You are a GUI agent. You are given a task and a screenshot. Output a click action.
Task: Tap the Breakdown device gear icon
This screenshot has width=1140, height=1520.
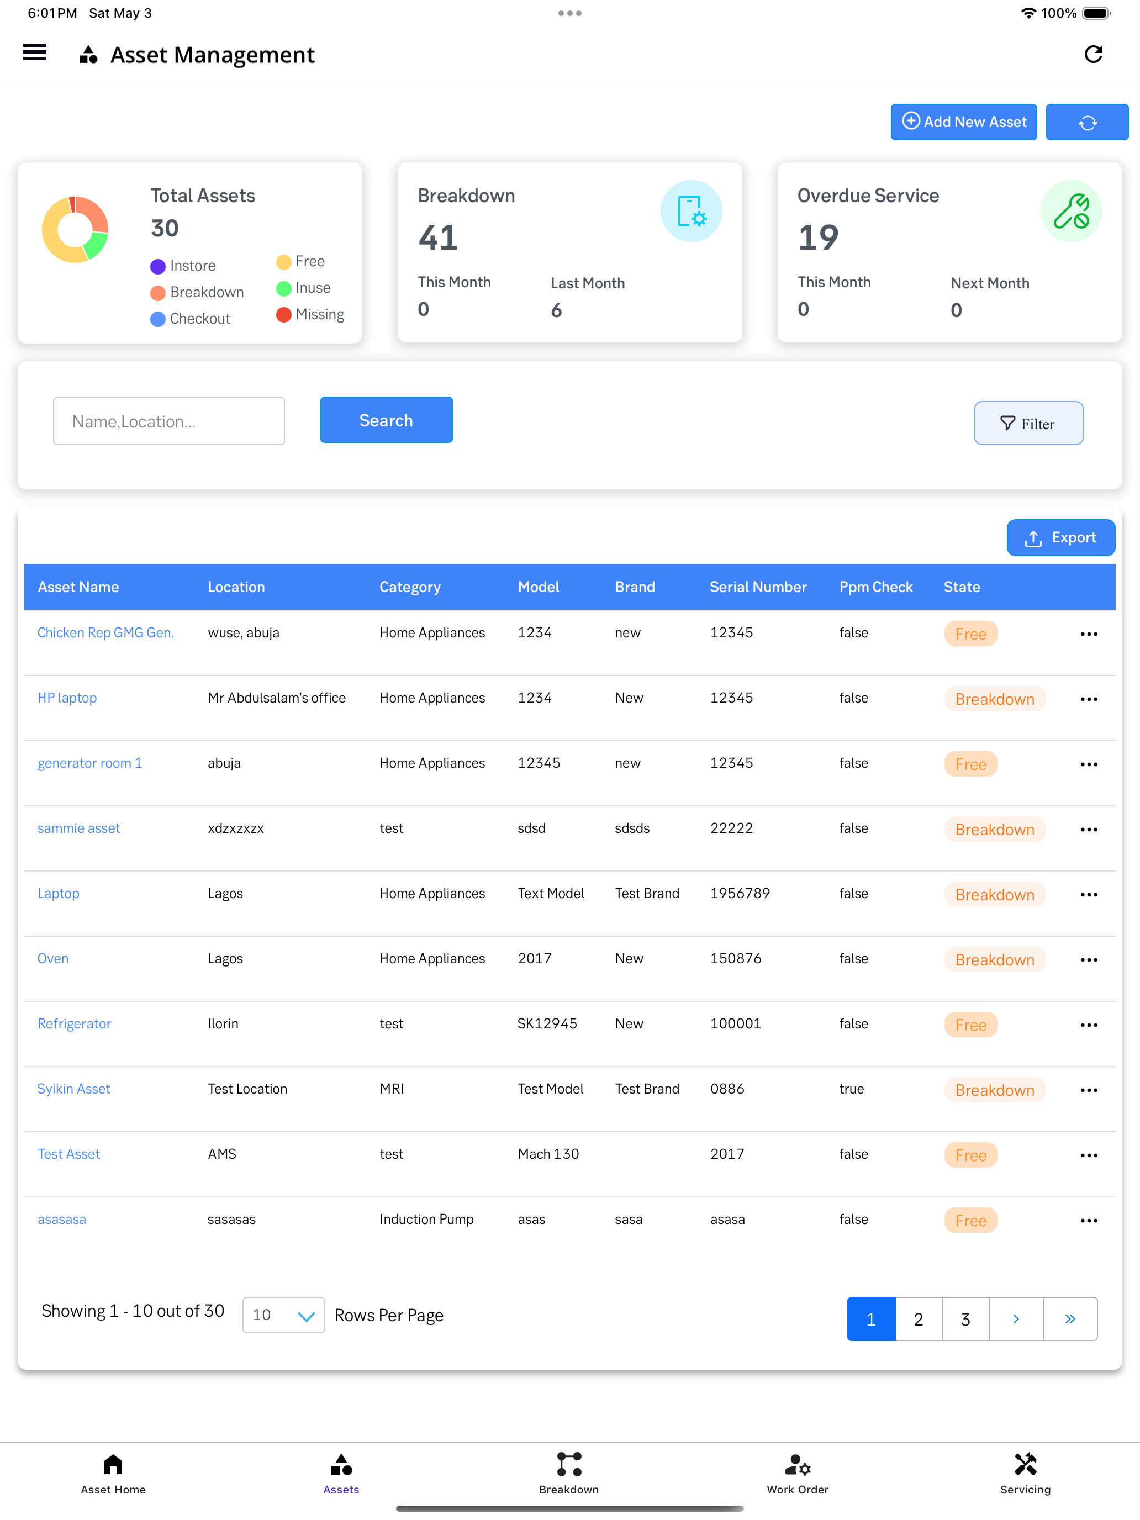[690, 211]
